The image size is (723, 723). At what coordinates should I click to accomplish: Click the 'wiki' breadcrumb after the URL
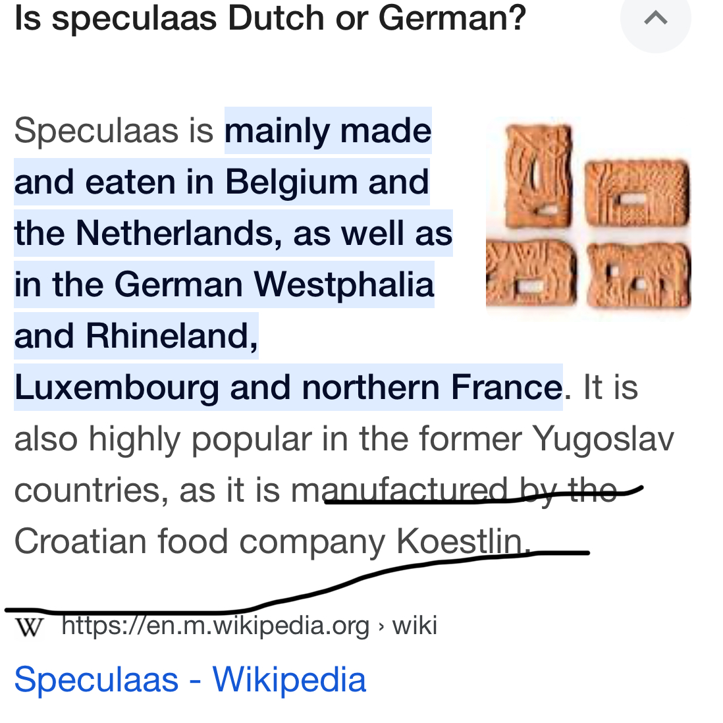tap(415, 626)
